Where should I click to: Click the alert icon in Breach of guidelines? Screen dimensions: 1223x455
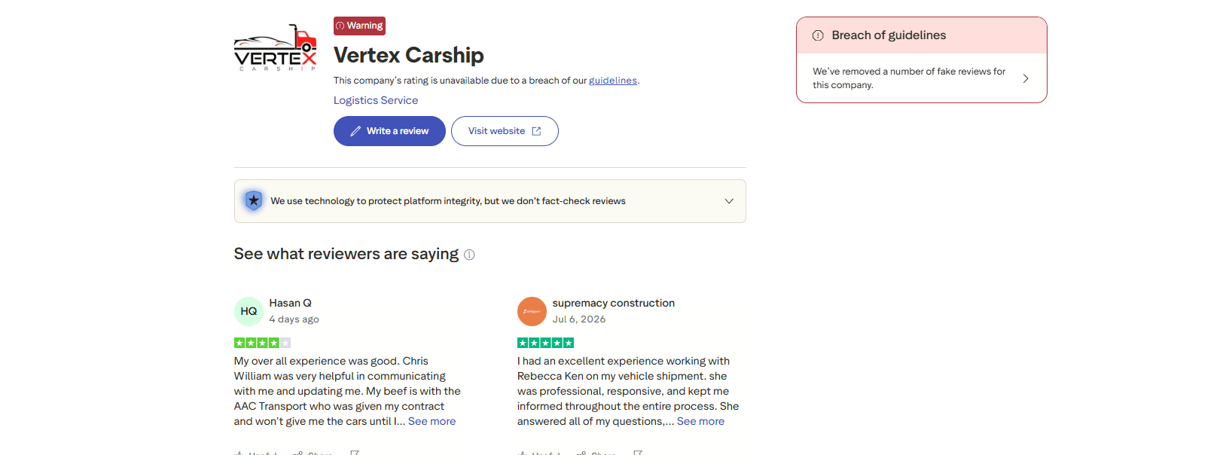click(818, 35)
